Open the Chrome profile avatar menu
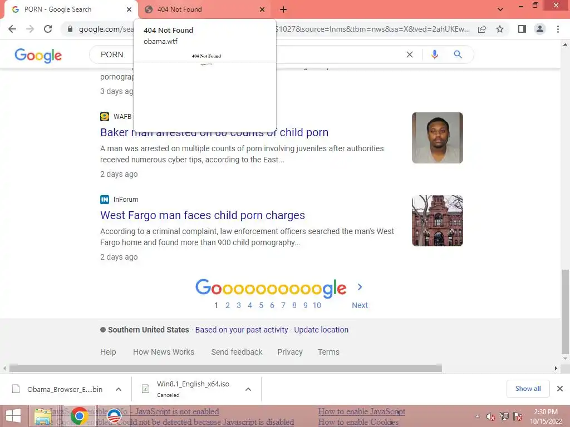The image size is (570, 427). coord(540,29)
